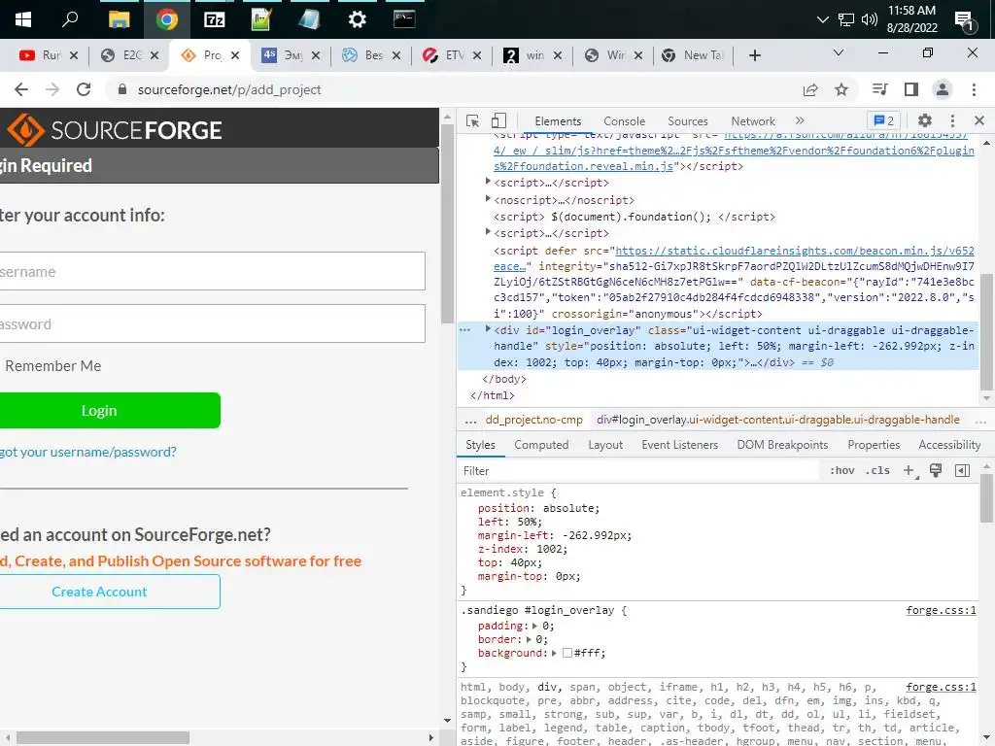995x746 pixels.
Task: Toggle the device toolbar in DevTools
Action: click(x=498, y=120)
